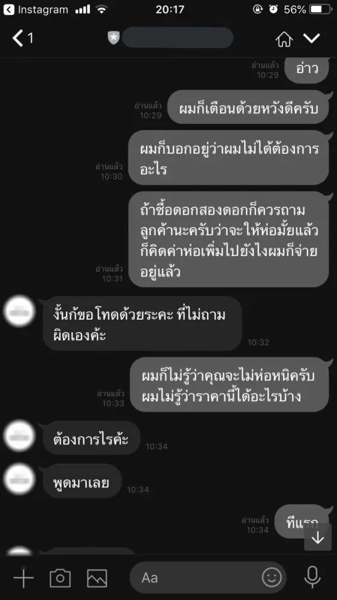
Task: Tap the official account shield badge
Action: (x=113, y=37)
